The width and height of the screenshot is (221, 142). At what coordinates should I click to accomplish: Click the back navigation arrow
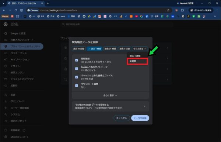[x=4, y=10]
